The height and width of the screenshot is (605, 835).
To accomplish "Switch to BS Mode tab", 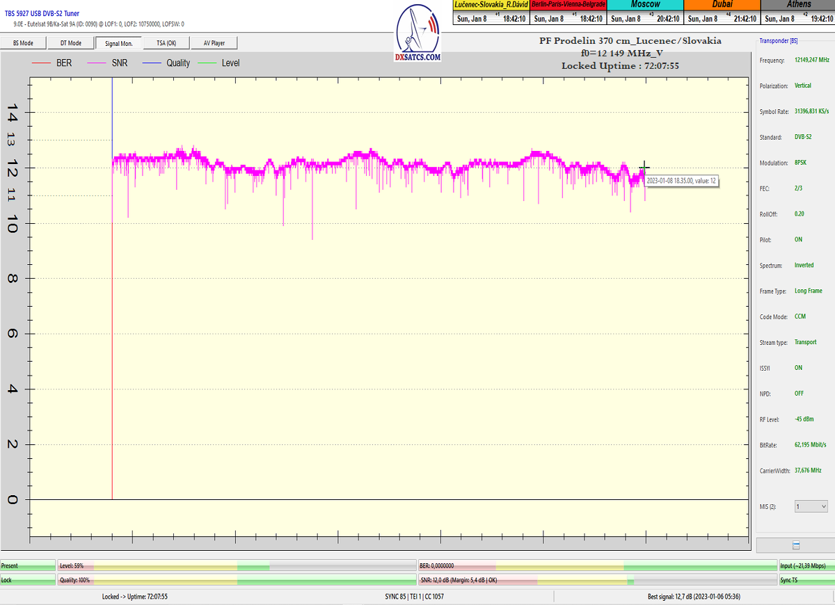I will pyautogui.click(x=23, y=43).
